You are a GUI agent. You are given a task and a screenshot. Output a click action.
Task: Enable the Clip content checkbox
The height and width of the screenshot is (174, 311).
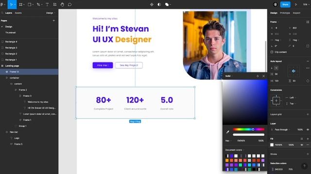click(x=272, y=52)
